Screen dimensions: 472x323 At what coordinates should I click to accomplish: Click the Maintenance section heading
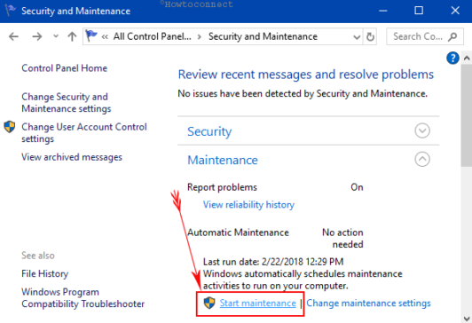[x=223, y=160]
